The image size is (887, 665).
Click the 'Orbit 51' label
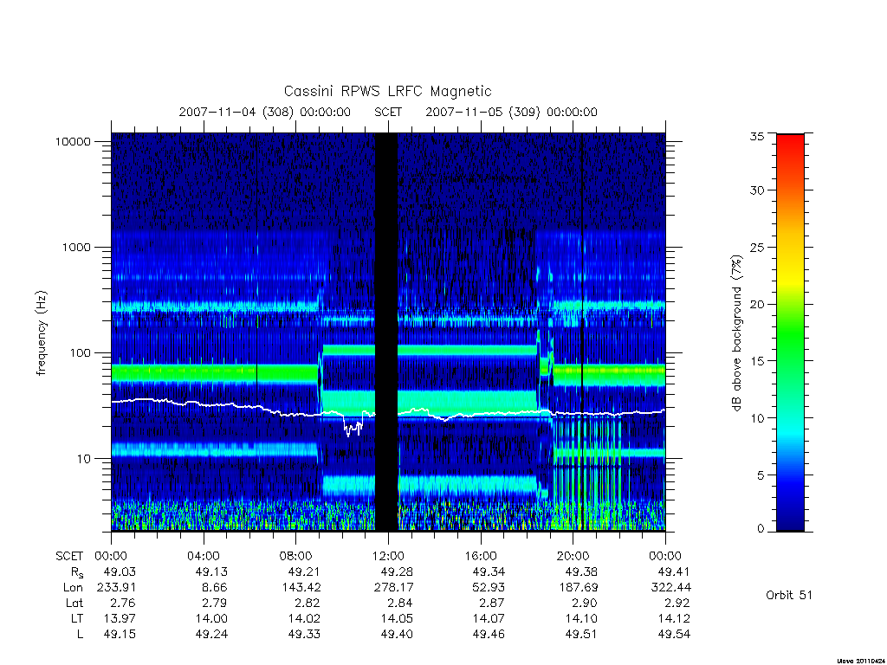788,596
